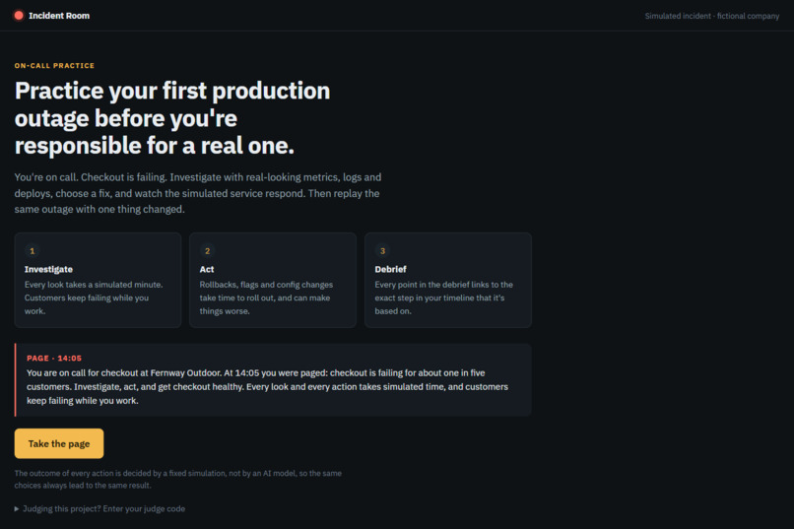
Task: Select the Act card heading
Action: point(207,269)
